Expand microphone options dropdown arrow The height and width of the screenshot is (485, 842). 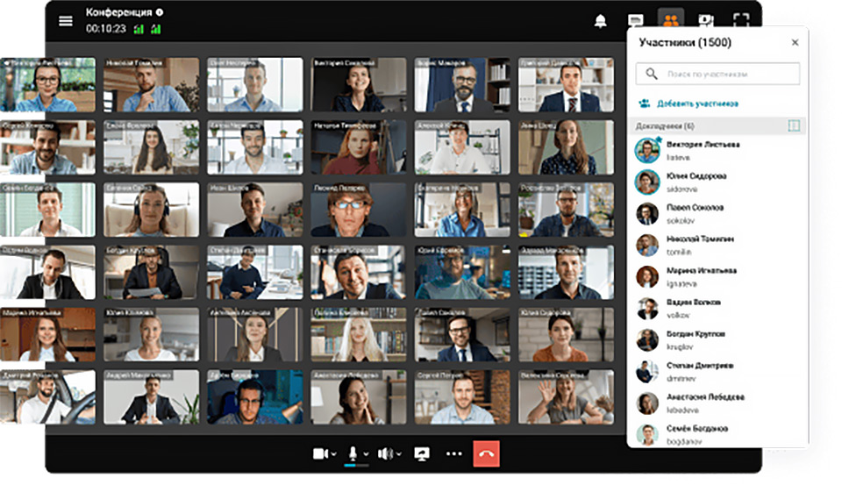[366, 454]
